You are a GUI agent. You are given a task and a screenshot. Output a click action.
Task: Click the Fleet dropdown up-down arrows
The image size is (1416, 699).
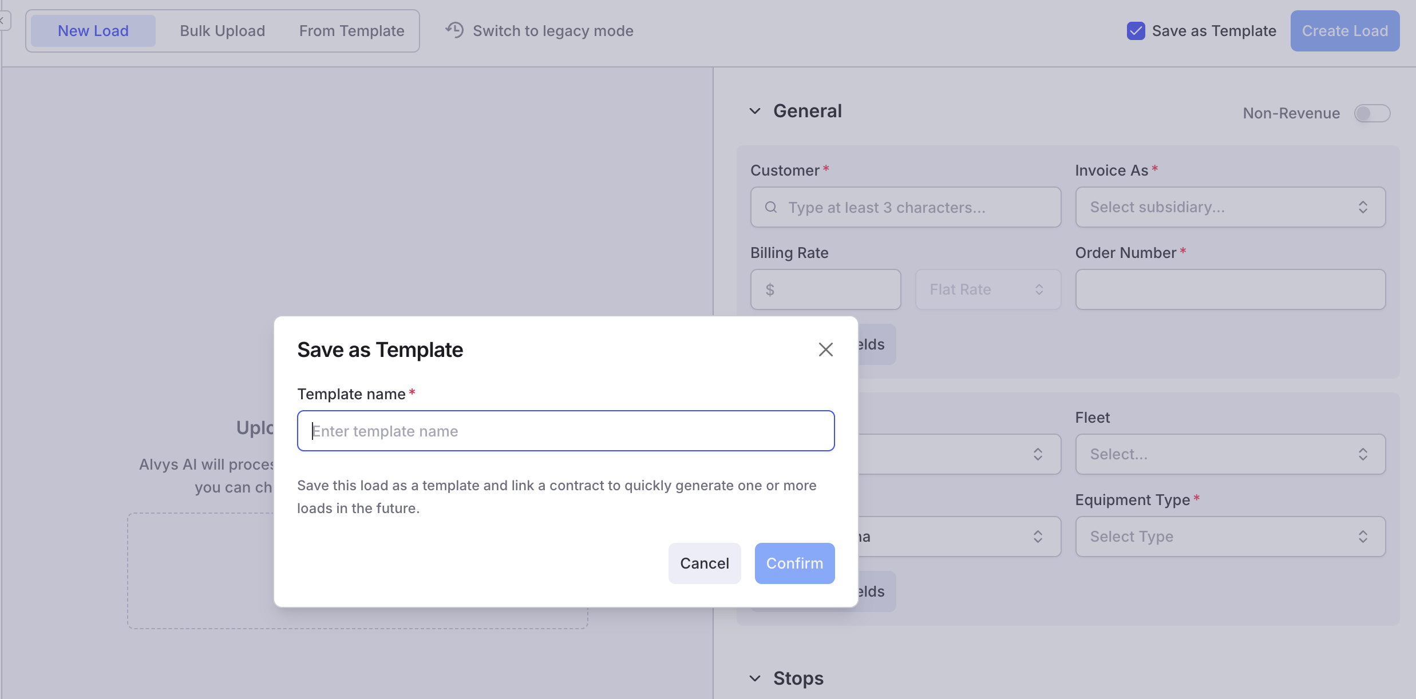1363,454
